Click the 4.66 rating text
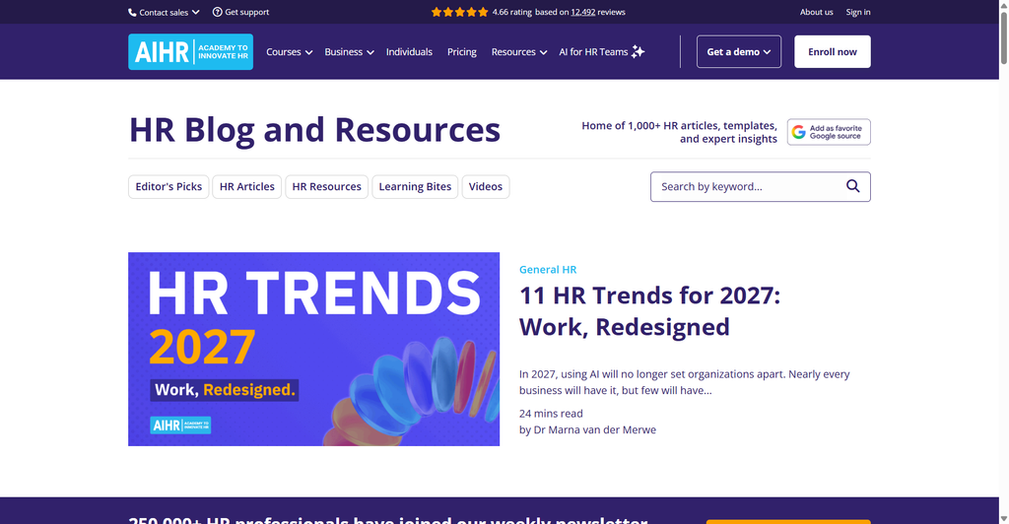This screenshot has height=524, width=1009. [x=512, y=12]
